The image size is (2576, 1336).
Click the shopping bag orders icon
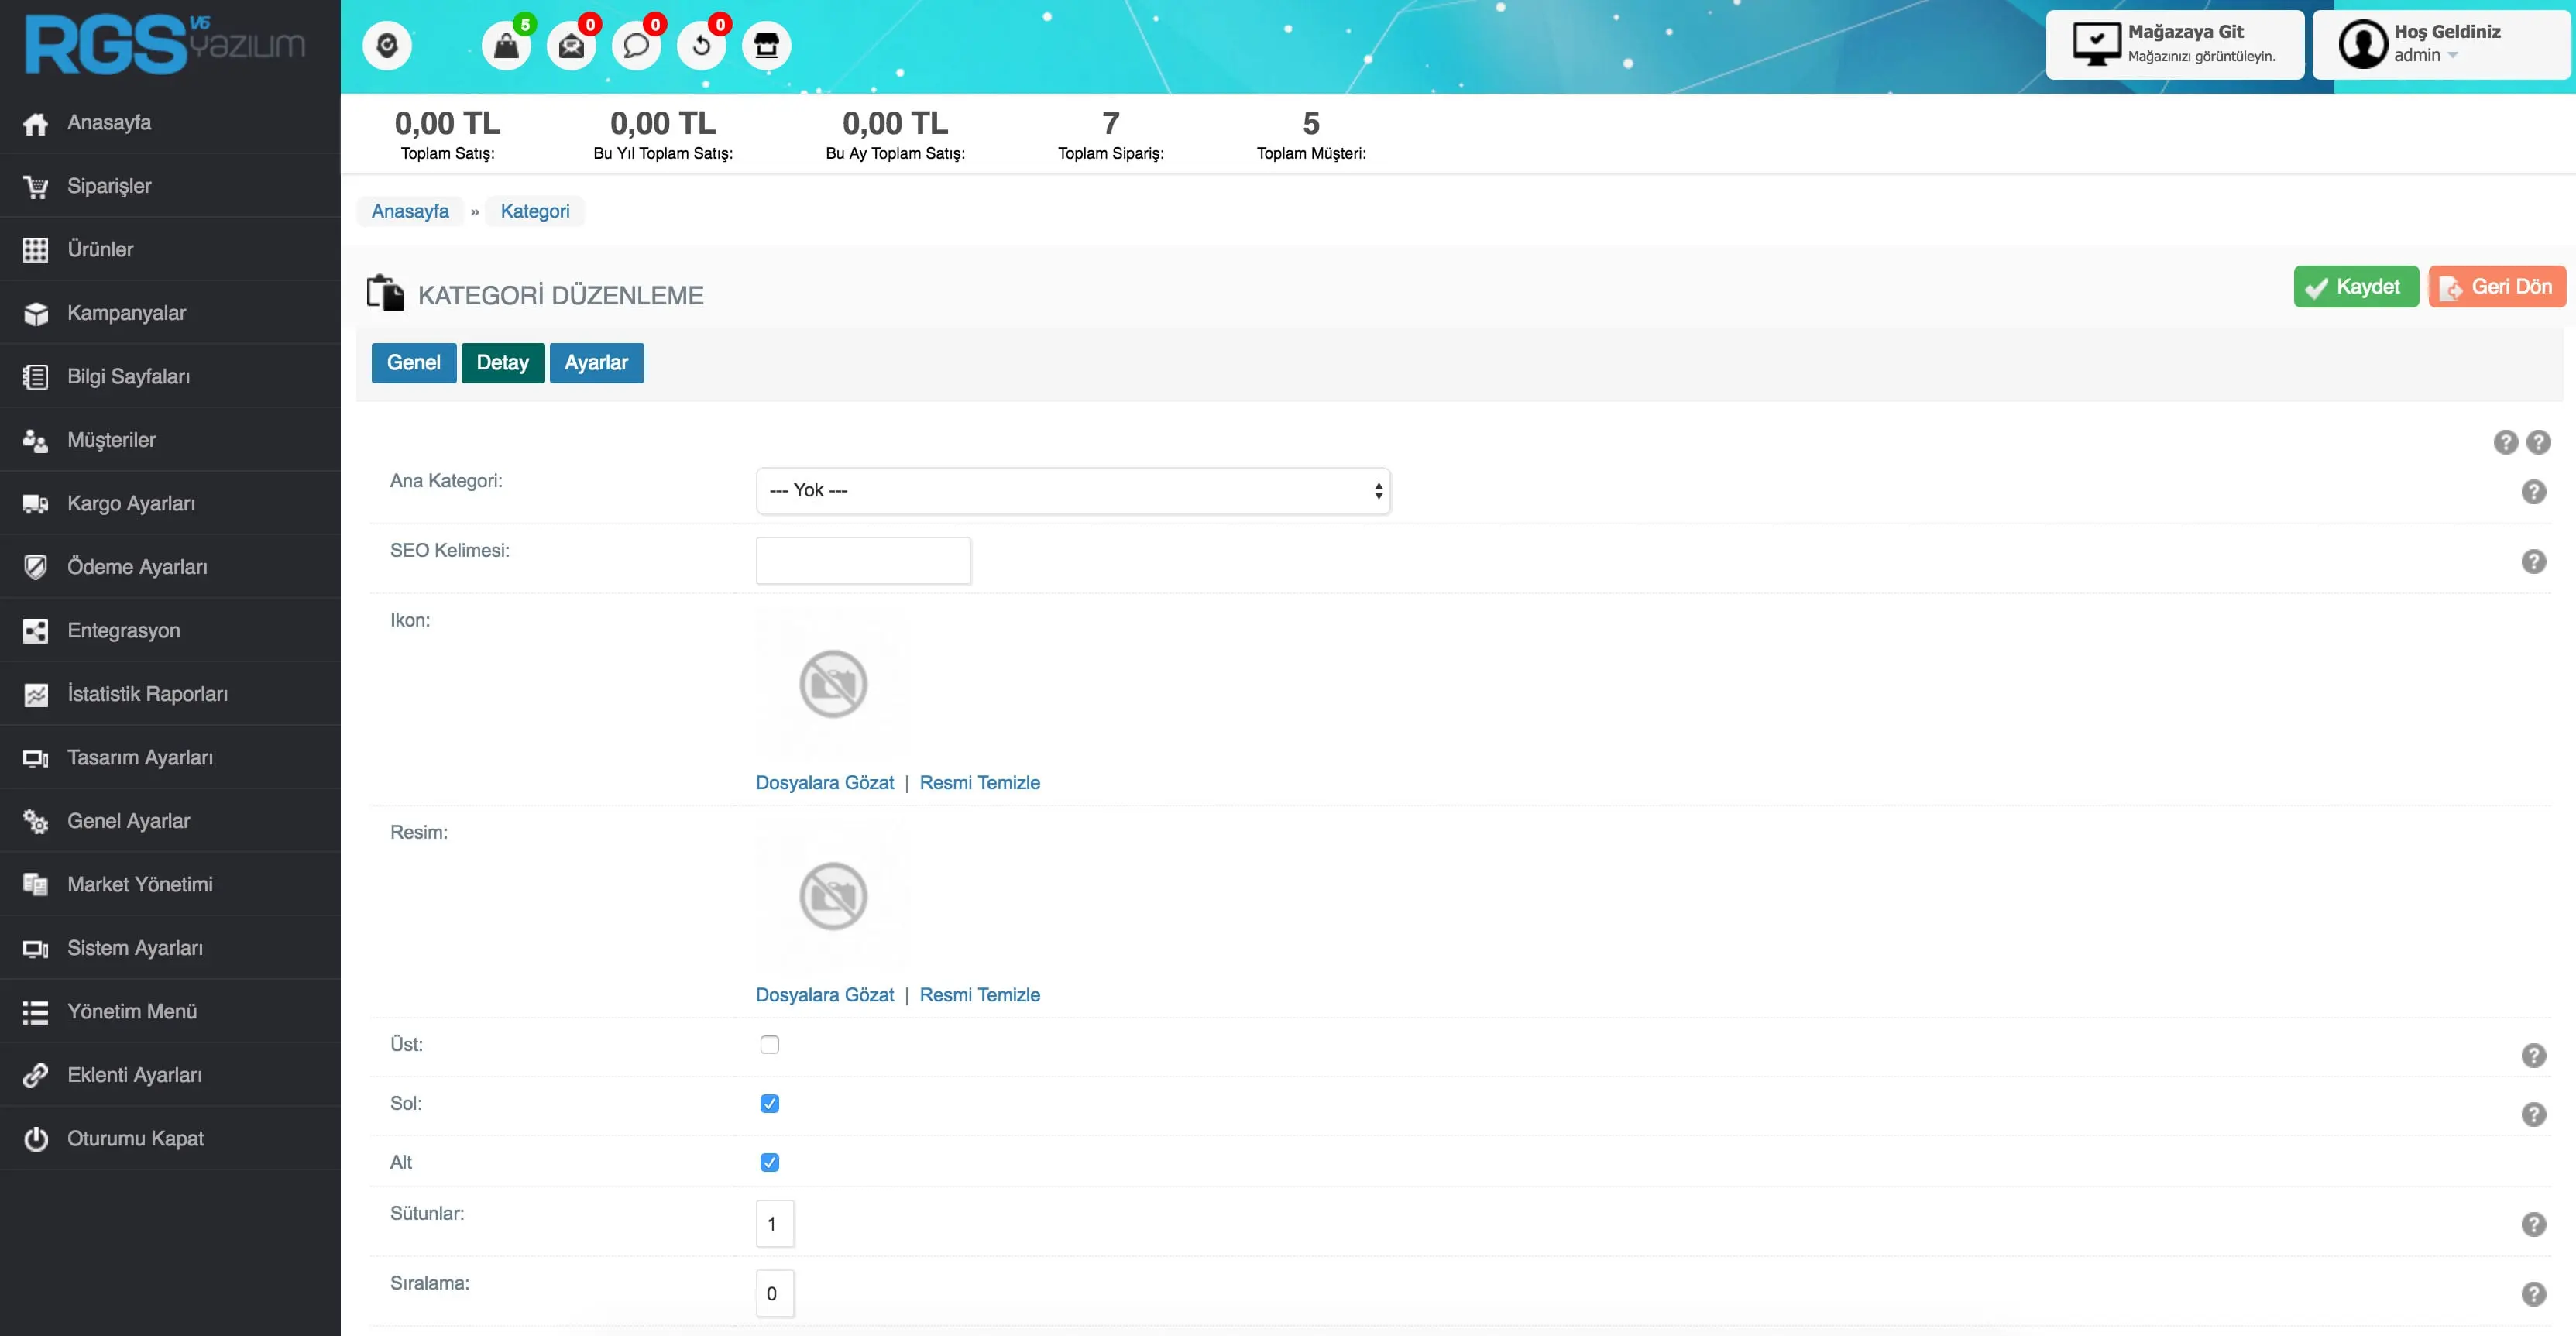(506, 46)
